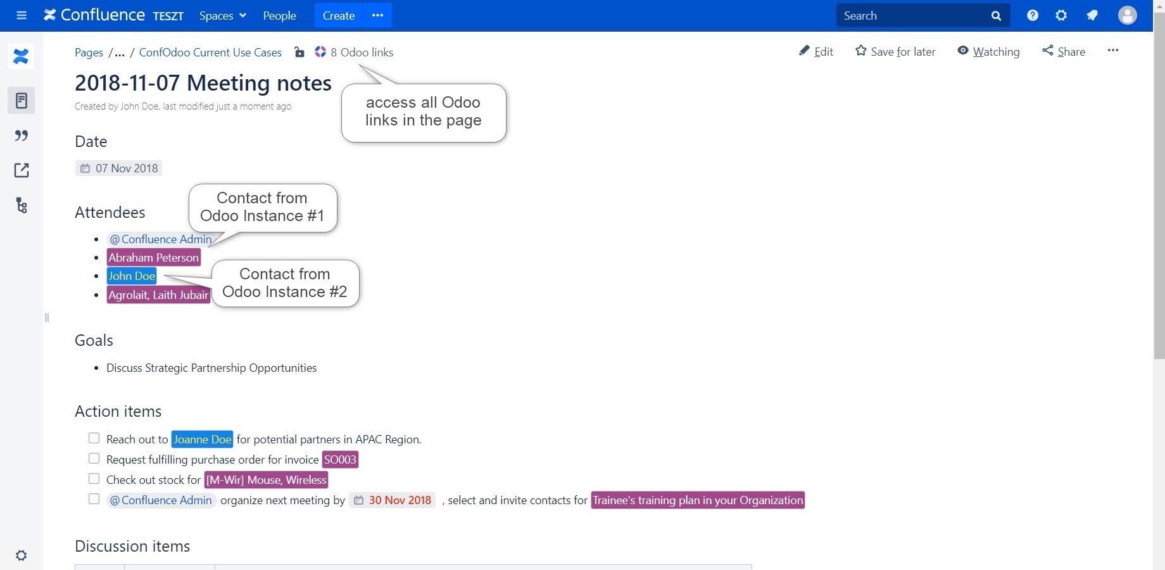Viewport: 1165px width, 570px height.
Task: Open Blog quote icon in the sidebar
Action: coord(21,135)
